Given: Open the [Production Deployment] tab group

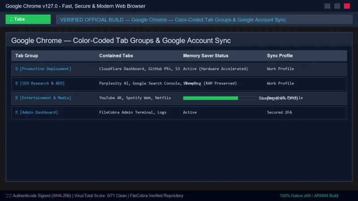Looking at the screenshot, I should (46, 69).
